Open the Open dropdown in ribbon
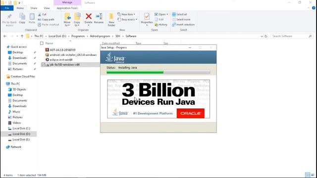This screenshot has width=317, height=178. [x=161, y=14]
